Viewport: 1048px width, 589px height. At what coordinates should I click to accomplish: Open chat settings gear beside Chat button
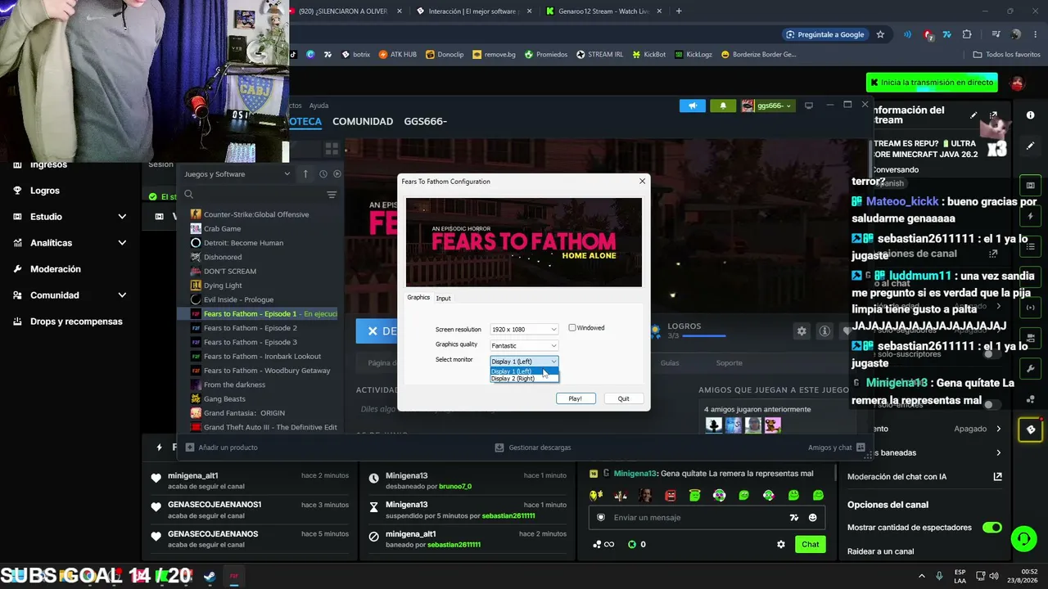point(781,544)
